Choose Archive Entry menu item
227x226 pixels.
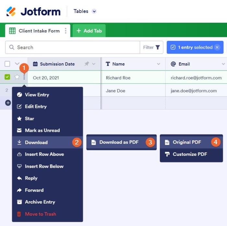[47, 202]
